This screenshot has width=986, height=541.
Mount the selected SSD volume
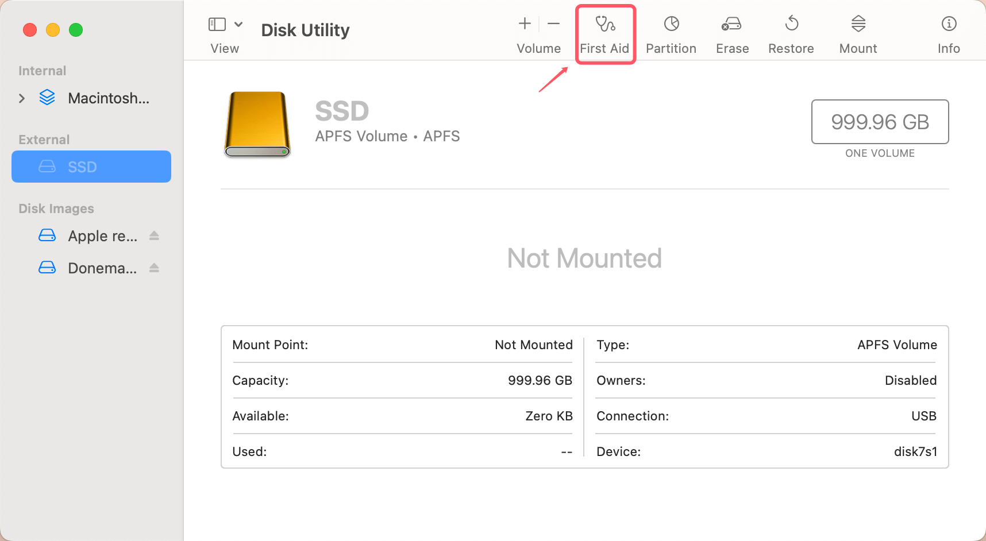pos(857,33)
